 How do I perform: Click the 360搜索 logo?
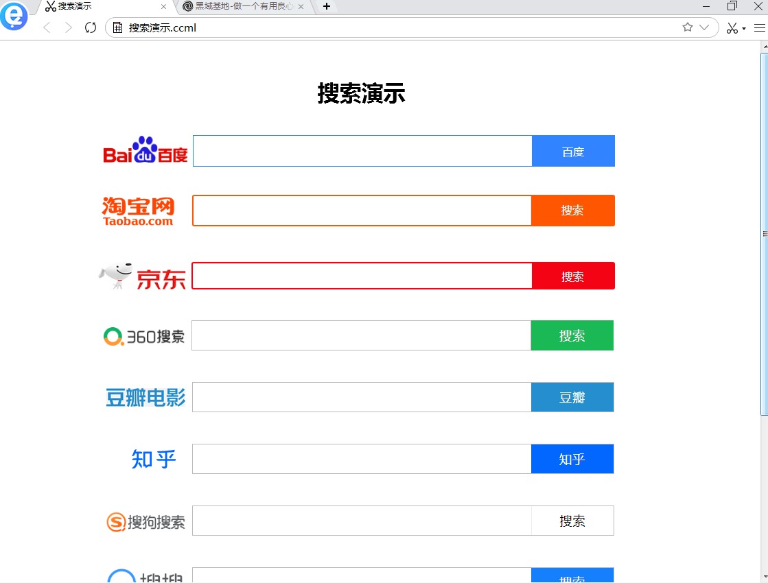click(x=144, y=336)
